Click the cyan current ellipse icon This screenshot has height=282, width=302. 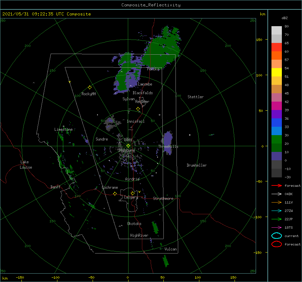click(276, 236)
